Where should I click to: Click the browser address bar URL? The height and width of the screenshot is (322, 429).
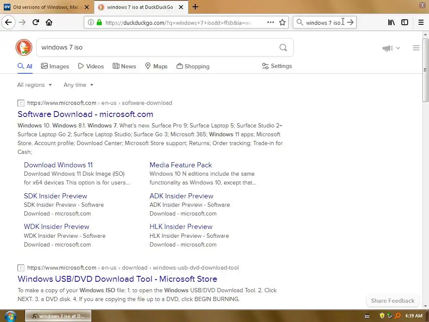pyautogui.click(x=178, y=23)
